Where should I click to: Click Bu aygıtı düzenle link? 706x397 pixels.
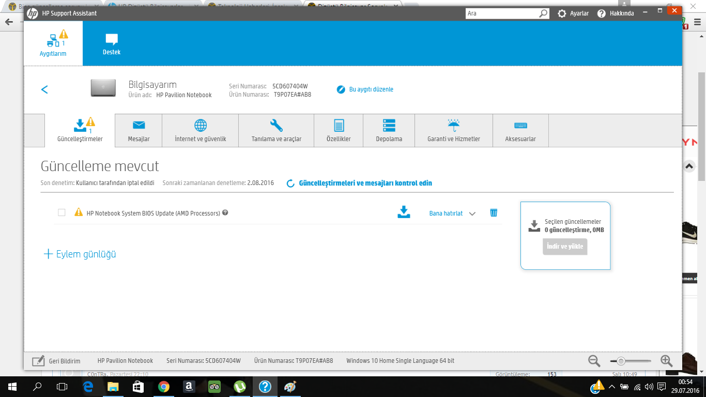coord(365,89)
